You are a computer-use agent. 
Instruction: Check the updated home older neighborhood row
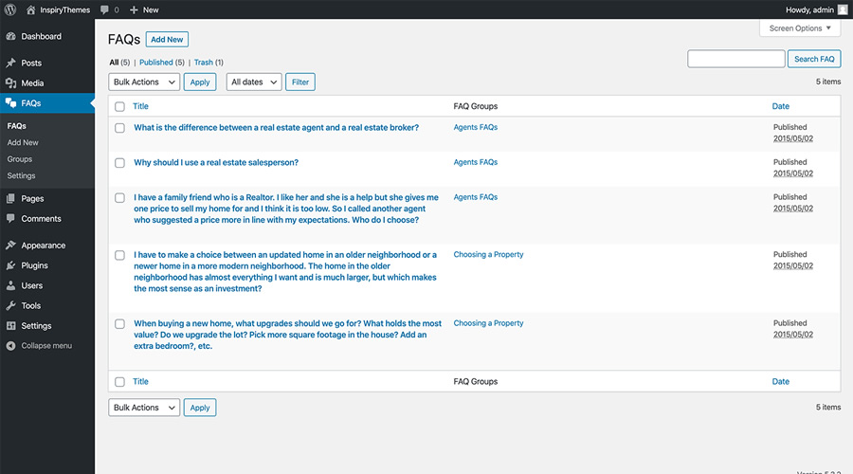pos(119,255)
